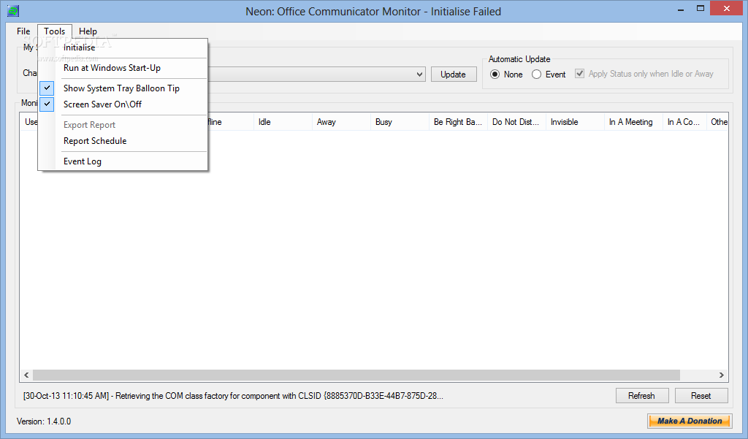Select the disabled Export Report entry
Screen dimensions: 748x439
coord(123,125)
